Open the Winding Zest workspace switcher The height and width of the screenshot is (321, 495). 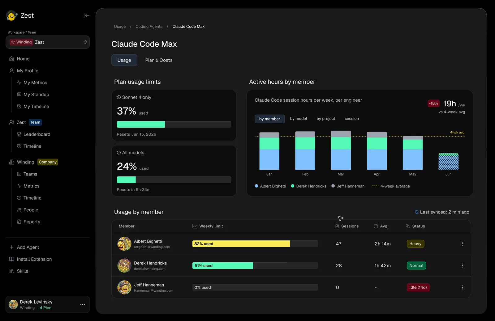click(48, 42)
